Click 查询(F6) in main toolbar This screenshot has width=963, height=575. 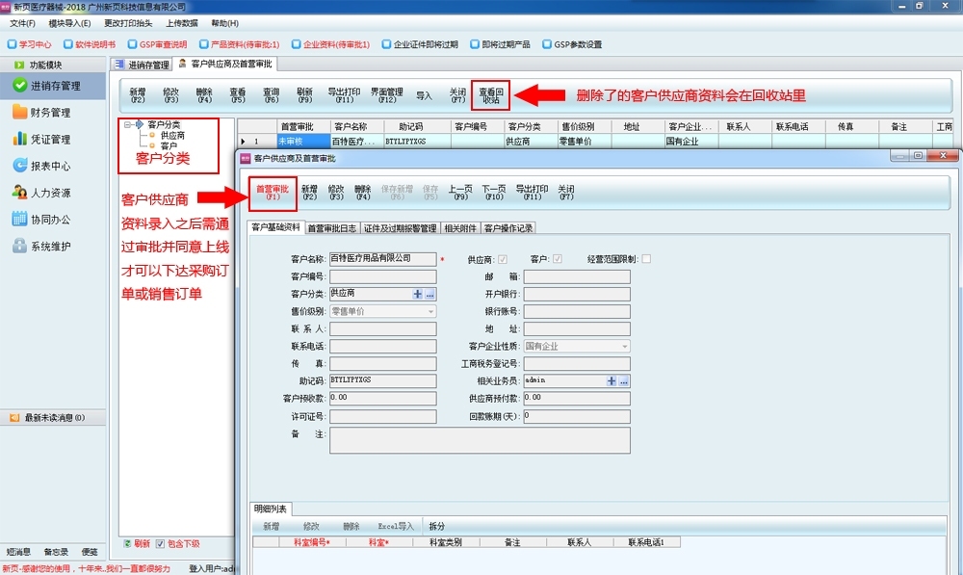pos(271,95)
